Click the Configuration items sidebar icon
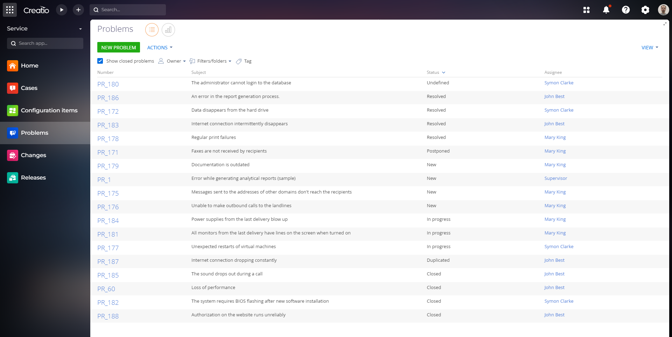Image resolution: width=672 pixels, height=337 pixels. pyautogui.click(x=13, y=110)
